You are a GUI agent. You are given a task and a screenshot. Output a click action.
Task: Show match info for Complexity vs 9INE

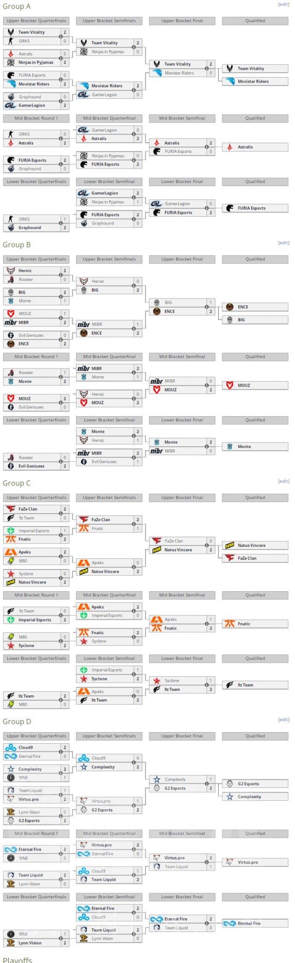point(61,774)
